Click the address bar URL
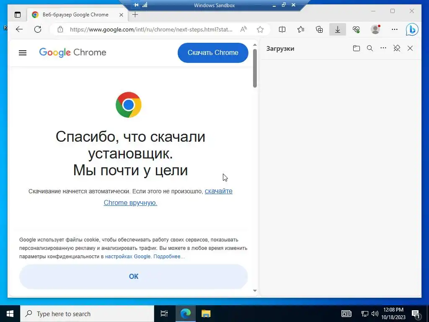This screenshot has height=322, width=429. coord(151,29)
